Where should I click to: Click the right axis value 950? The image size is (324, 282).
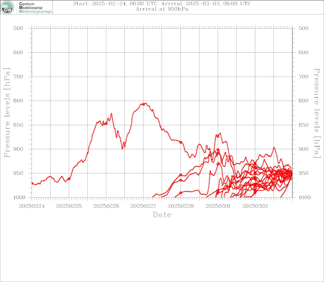click(303, 173)
